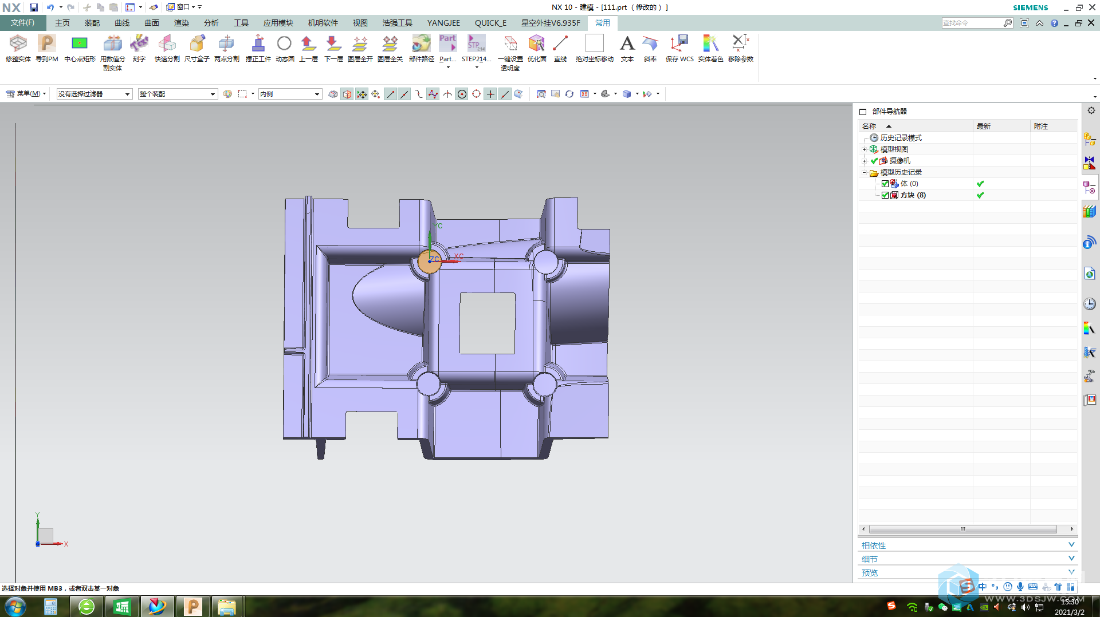The image size is (1100, 617).
Task: Open the Windows Start button
Action: click(x=15, y=607)
